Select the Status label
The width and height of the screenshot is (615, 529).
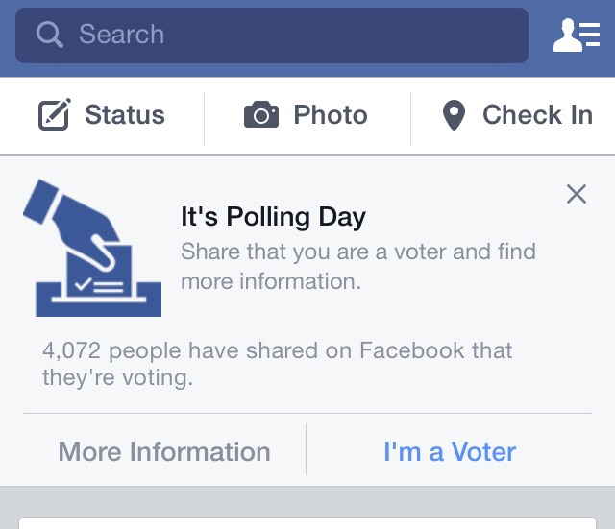[x=125, y=115]
